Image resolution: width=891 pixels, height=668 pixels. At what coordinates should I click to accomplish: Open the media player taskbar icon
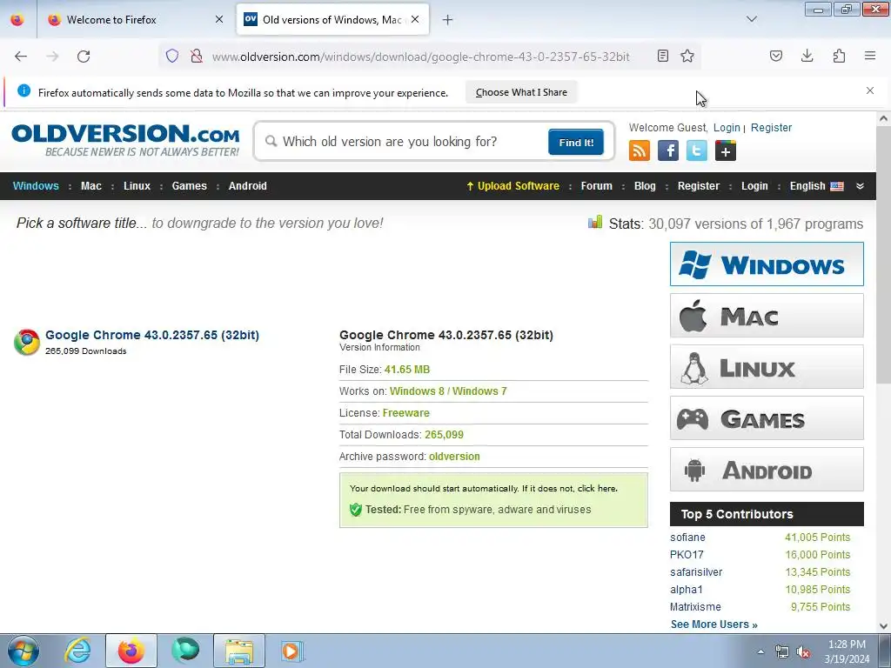pos(291,651)
